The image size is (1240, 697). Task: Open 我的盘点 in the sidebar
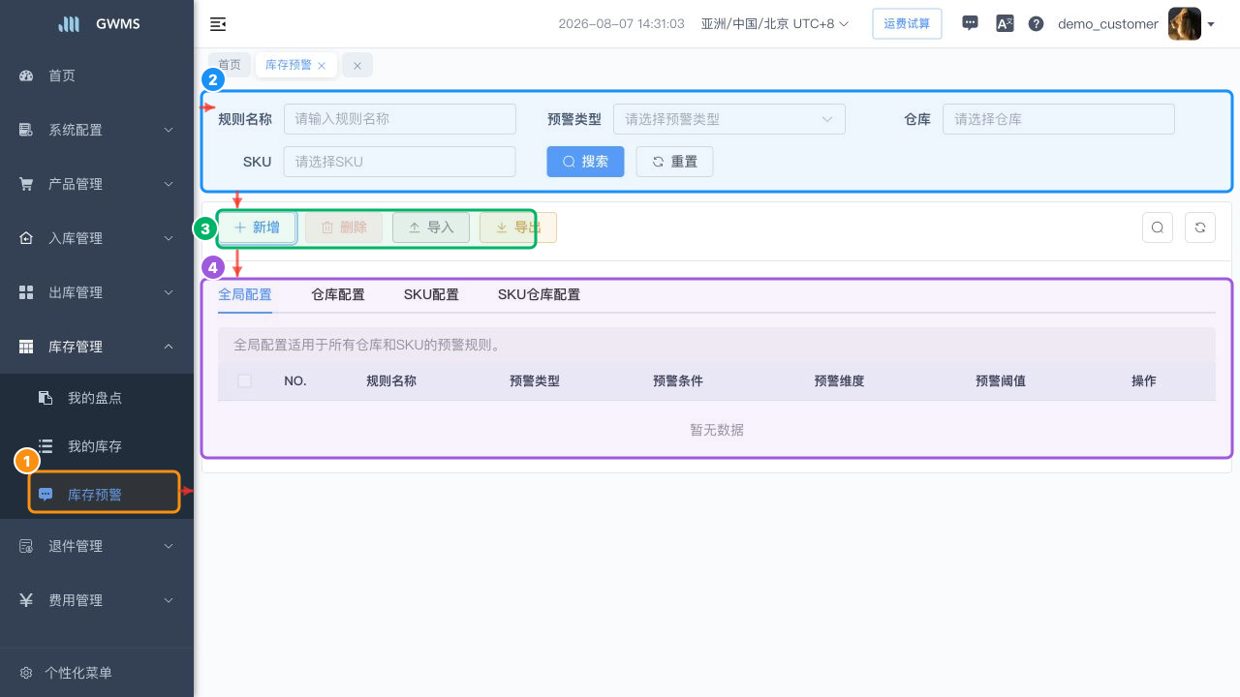[x=97, y=398]
